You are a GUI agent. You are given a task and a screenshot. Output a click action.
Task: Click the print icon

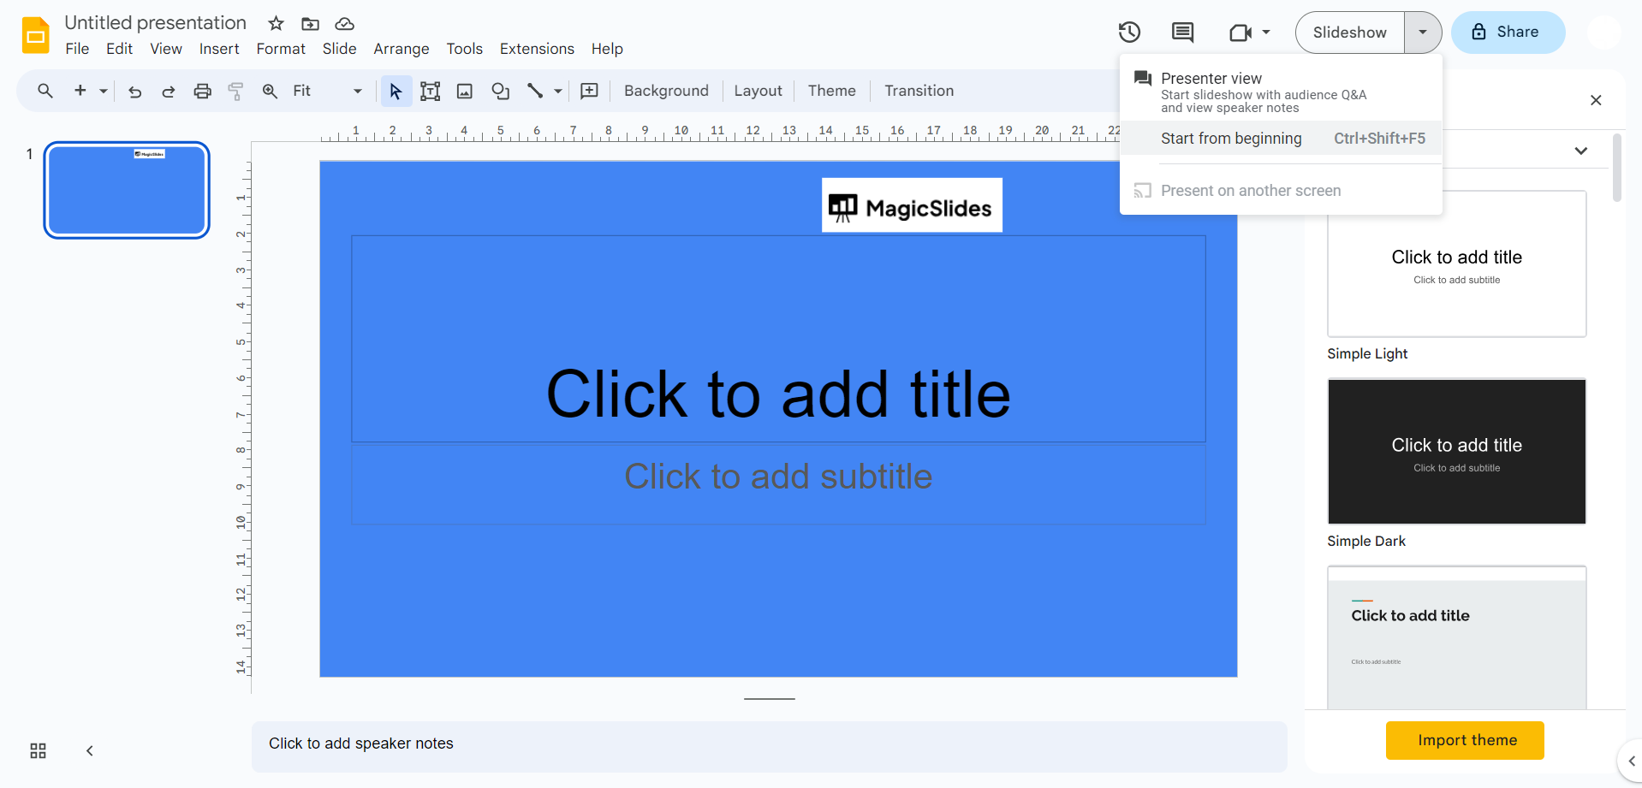pyautogui.click(x=202, y=91)
